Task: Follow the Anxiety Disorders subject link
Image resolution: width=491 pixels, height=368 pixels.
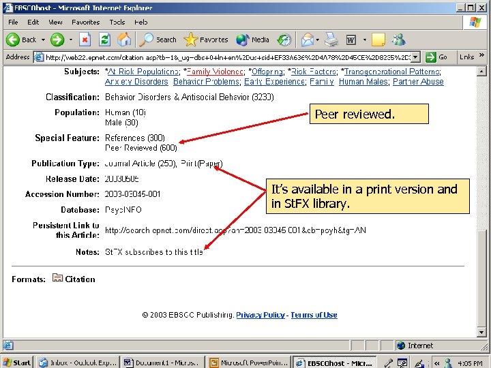Action: 136,82
